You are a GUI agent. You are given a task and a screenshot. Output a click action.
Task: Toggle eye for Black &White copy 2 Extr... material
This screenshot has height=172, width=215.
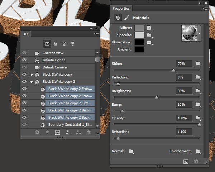24,103
